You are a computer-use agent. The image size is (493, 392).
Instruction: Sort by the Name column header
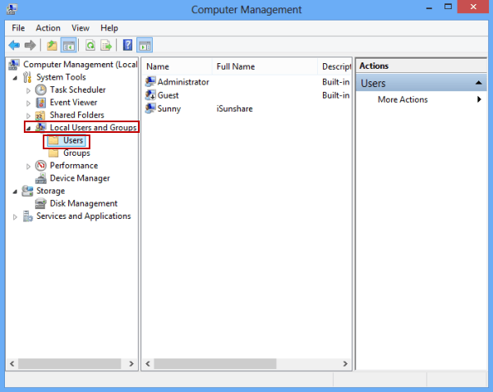[177, 66]
